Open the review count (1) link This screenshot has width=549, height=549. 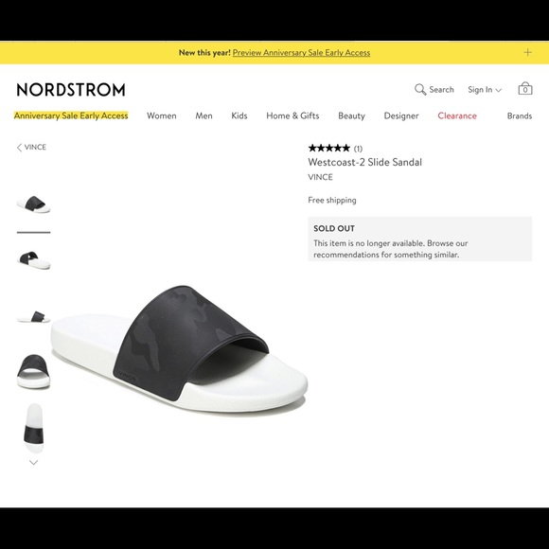click(x=358, y=149)
